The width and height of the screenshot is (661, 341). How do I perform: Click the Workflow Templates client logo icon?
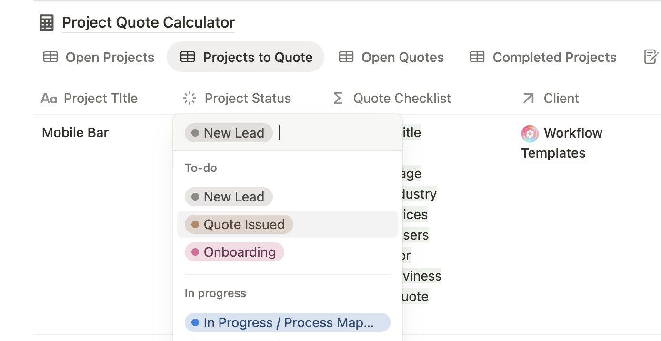click(530, 133)
